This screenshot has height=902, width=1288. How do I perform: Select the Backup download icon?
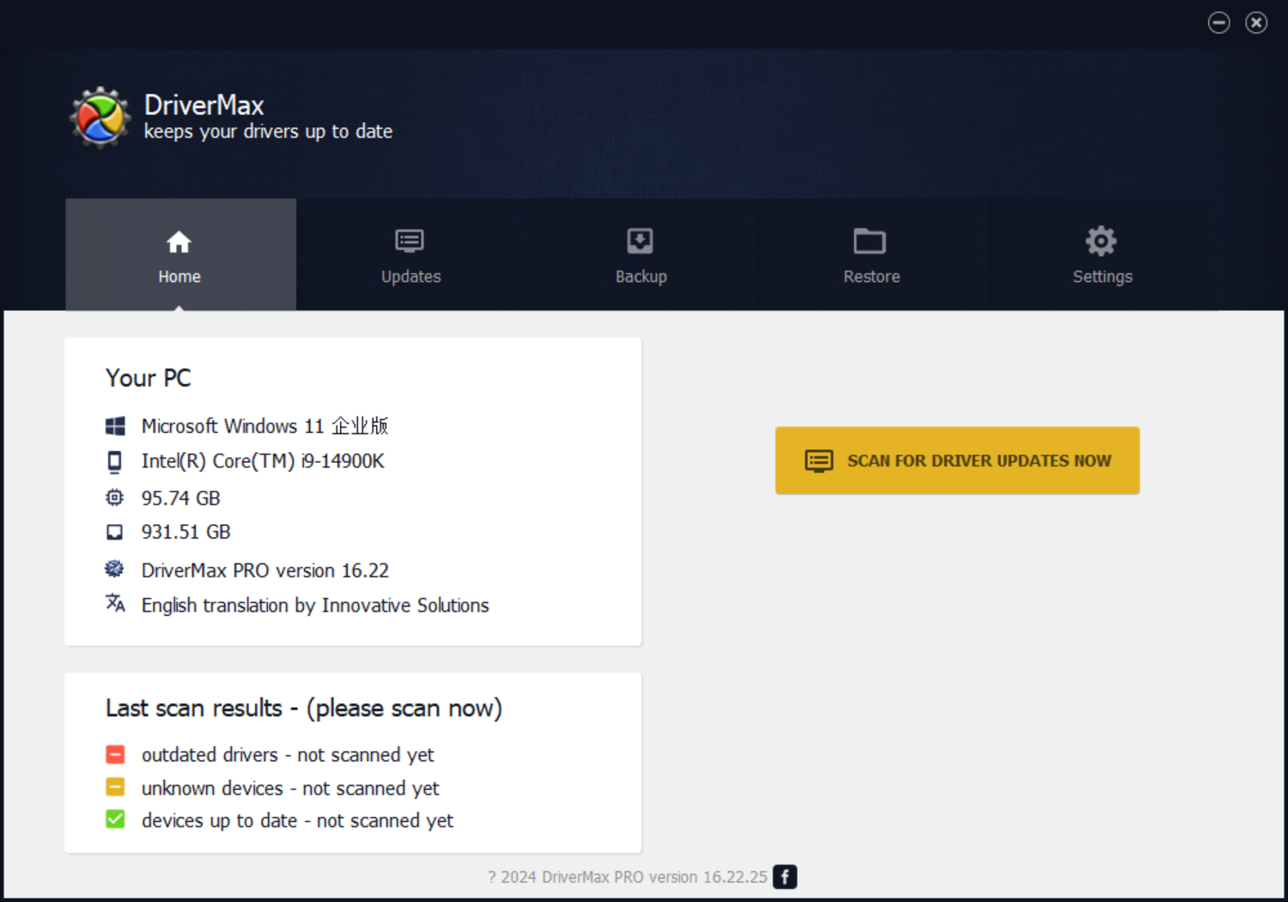point(641,241)
